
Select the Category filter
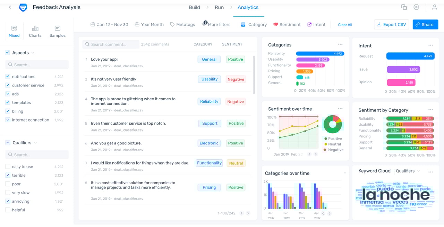pyautogui.click(x=254, y=25)
